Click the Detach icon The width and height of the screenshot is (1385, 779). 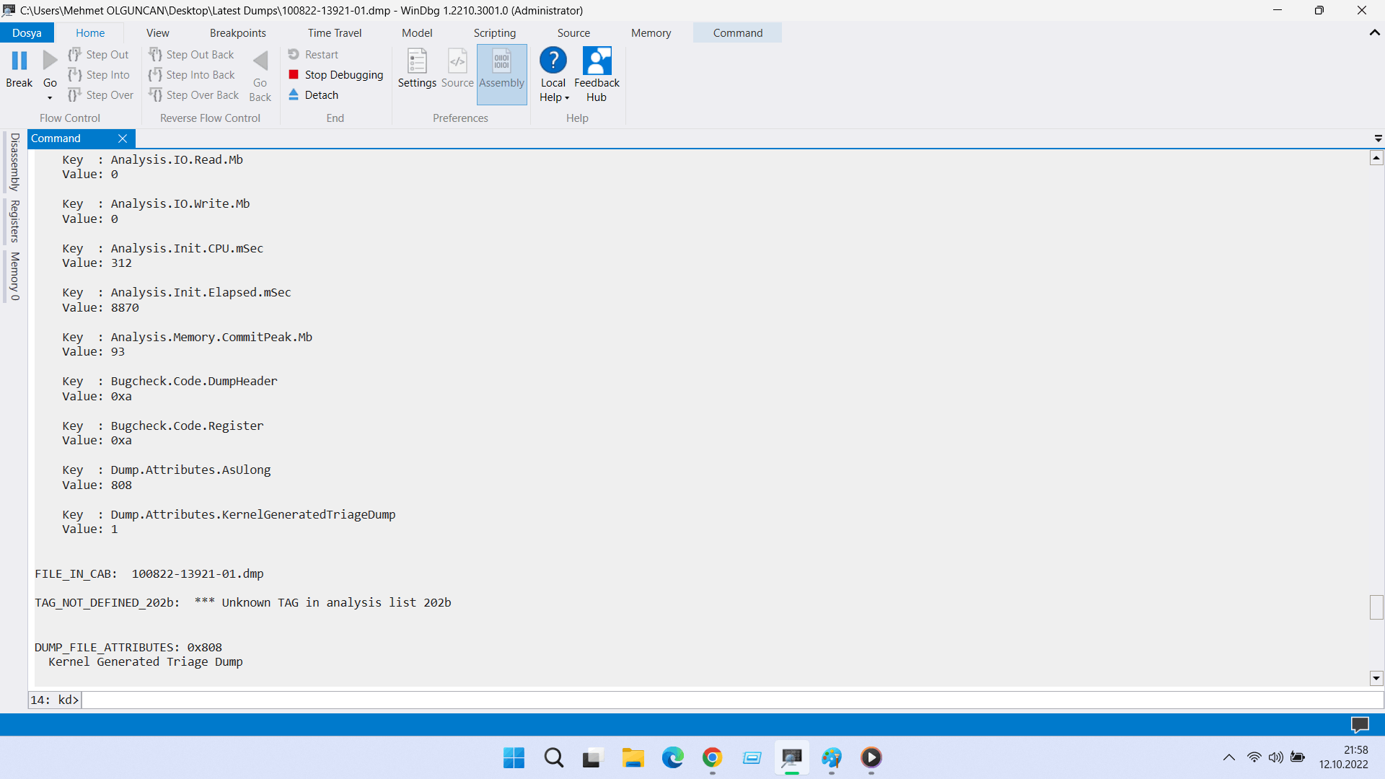tap(294, 94)
